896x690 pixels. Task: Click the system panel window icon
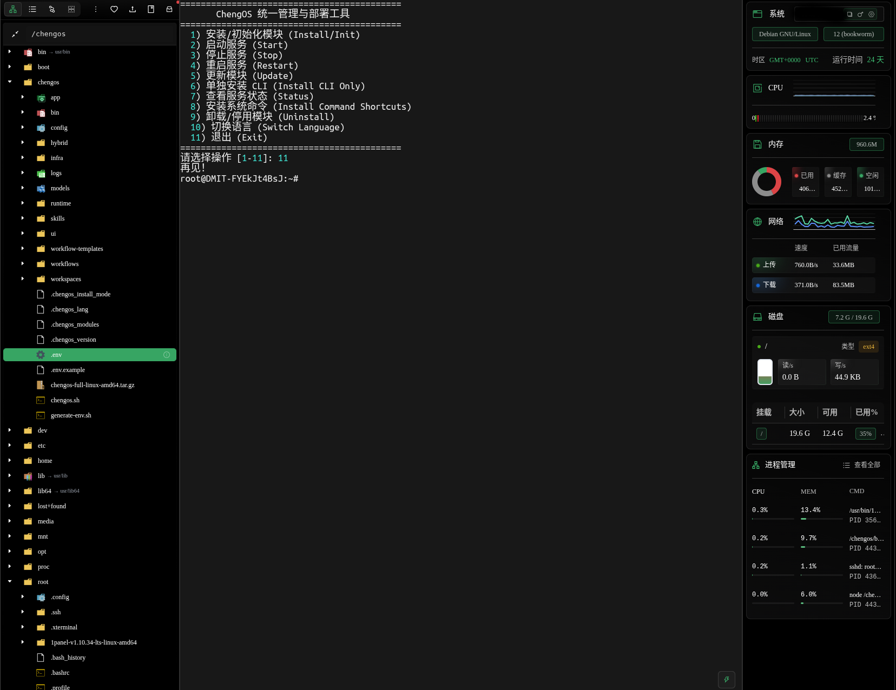(x=757, y=14)
